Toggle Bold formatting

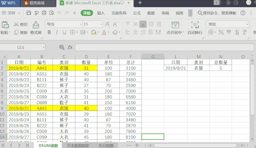[x=49, y=32]
